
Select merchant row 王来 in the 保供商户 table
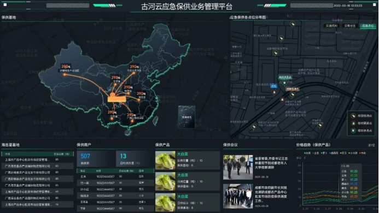click(115, 176)
